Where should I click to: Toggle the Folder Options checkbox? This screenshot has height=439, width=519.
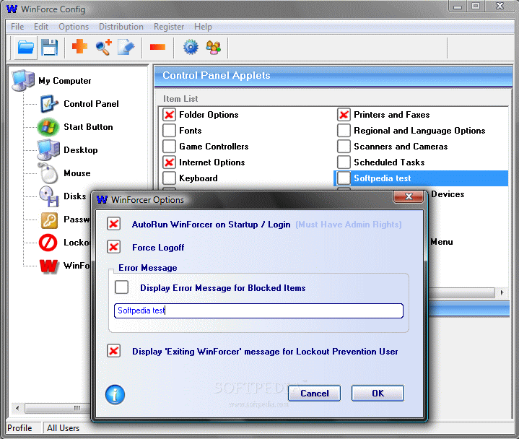[x=169, y=115]
